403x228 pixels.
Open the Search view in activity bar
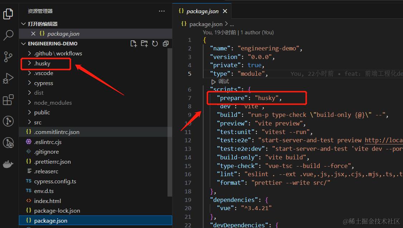point(8,35)
